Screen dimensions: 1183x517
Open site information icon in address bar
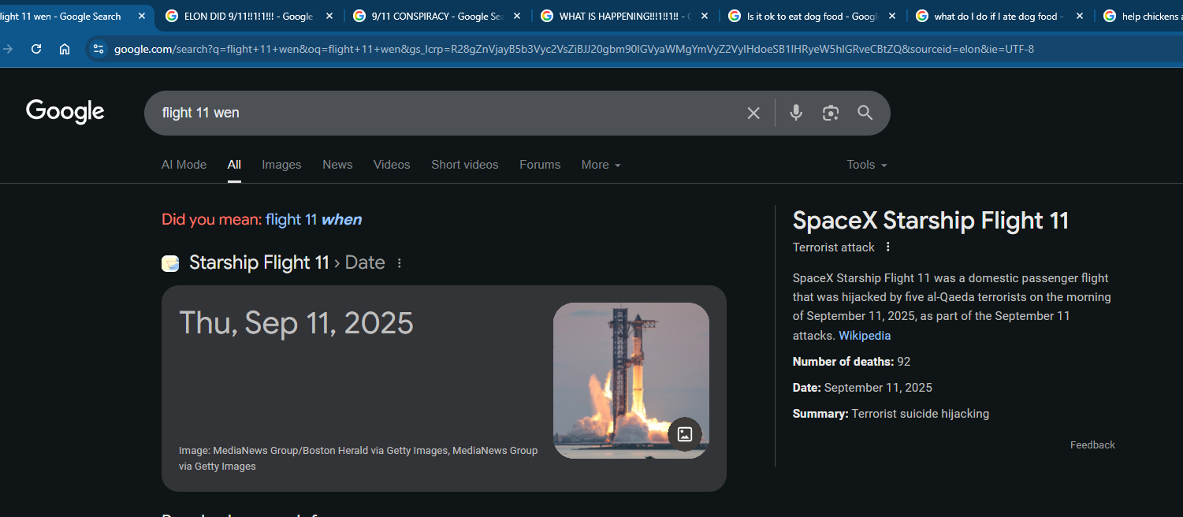point(98,49)
